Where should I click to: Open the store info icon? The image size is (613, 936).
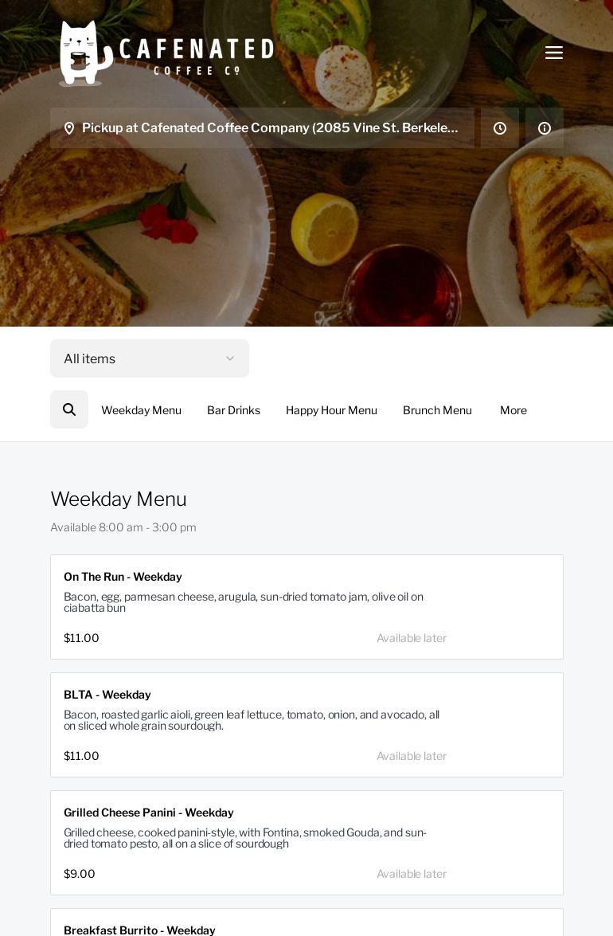click(545, 128)
